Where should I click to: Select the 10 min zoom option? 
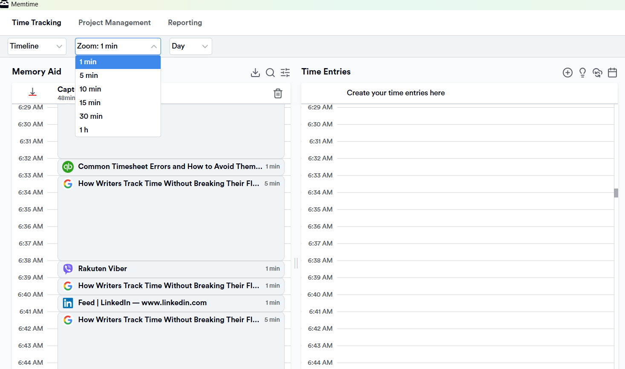[118, 89]
